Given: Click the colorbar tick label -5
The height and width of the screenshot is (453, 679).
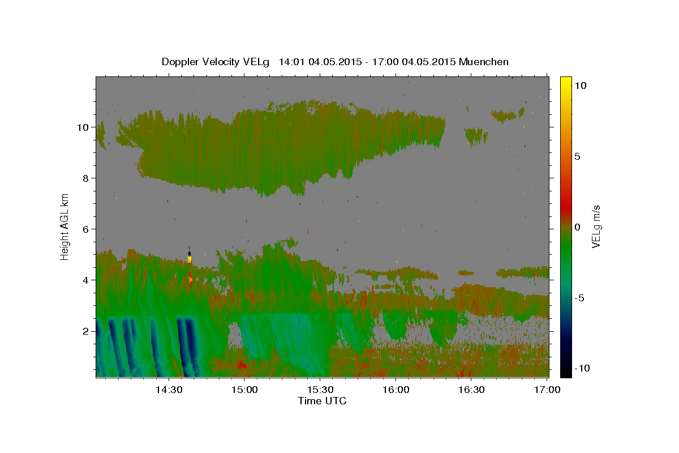Looking at the screenshot, I should coord(579,298).
